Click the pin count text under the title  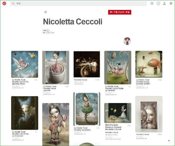(x=46, y=30)
